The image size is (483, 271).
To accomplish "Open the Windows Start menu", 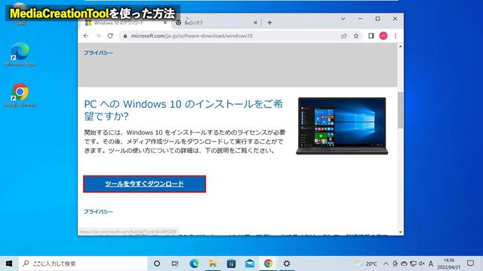I will [x=9, y=263].
